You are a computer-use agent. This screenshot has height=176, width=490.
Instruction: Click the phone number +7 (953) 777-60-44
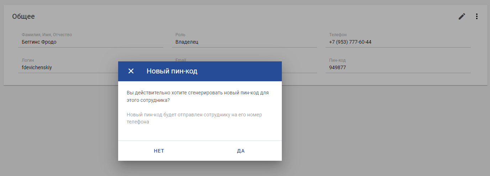click(x=350, y=42)
